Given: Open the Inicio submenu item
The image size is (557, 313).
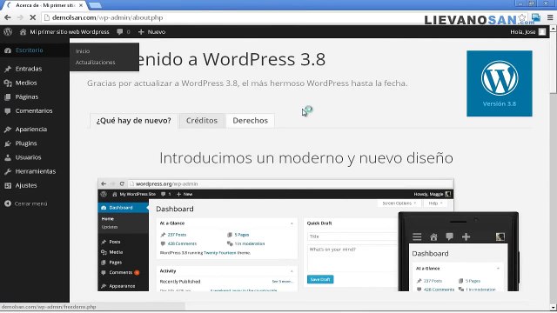Looking at the screenshot, I should 83,51.
